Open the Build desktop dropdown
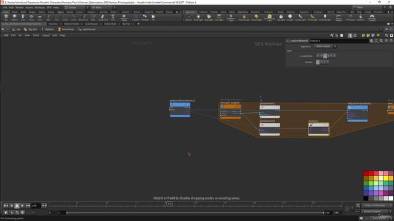This screenshot has width=394, height=221. [x=76, y=7]
